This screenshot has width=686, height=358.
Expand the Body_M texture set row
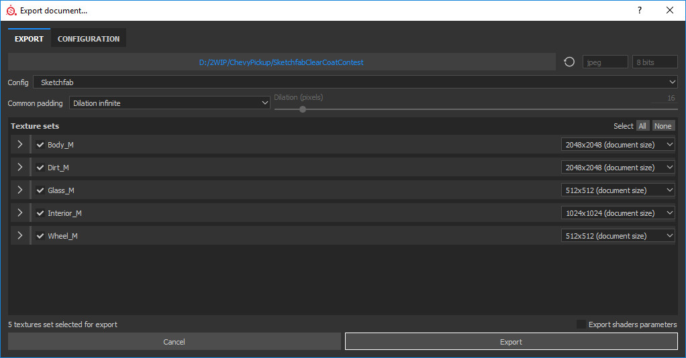click(x=19, y=144)
